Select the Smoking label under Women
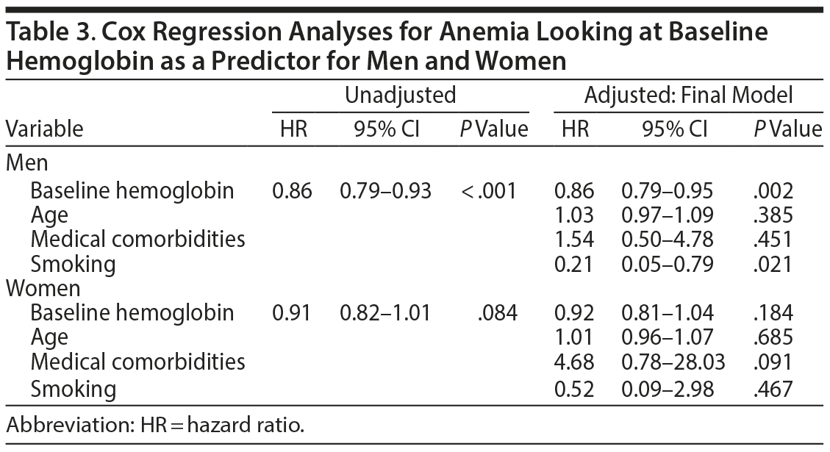 (x=73, y=387)
